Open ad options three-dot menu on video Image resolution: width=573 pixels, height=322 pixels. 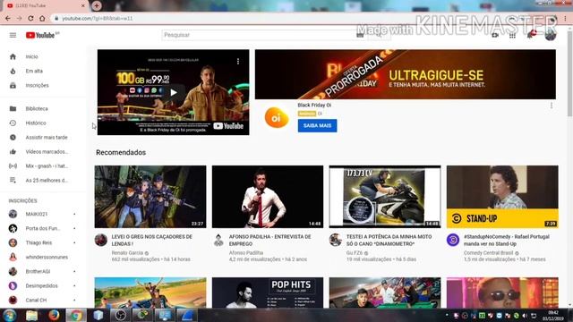[238, 62]
